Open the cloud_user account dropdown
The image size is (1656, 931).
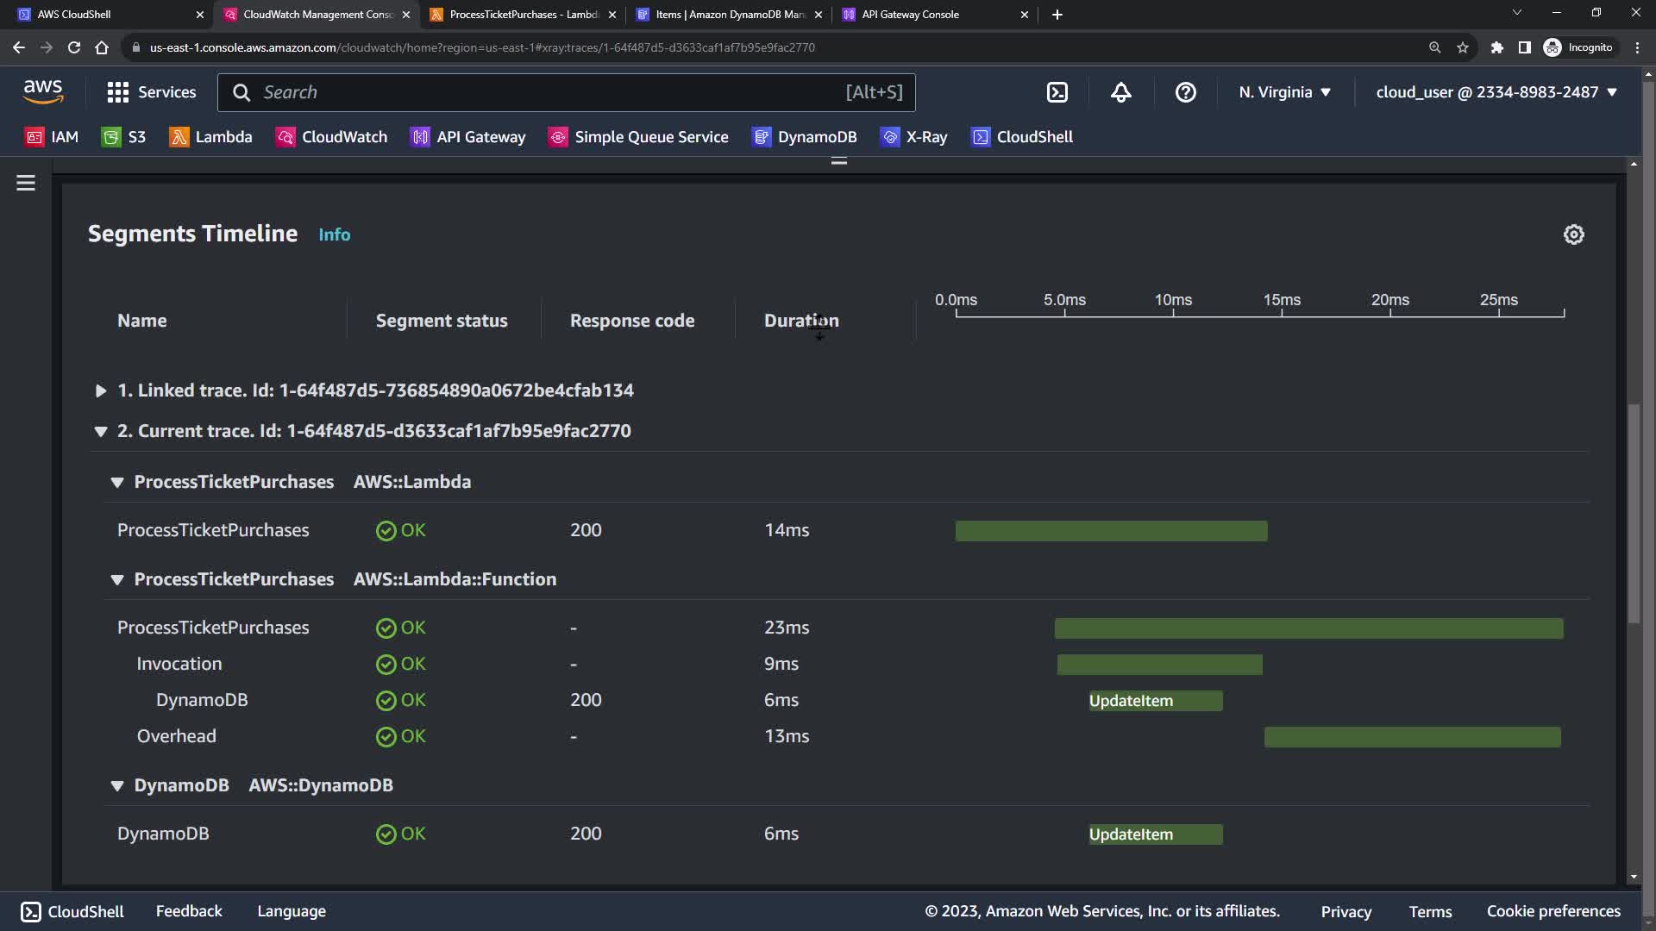pyautogui.click(x=1496, y=92)
